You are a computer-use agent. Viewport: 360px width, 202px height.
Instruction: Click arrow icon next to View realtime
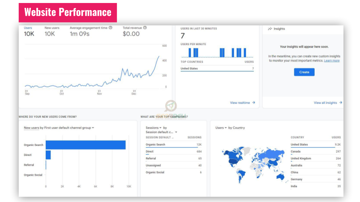(253, 102)
